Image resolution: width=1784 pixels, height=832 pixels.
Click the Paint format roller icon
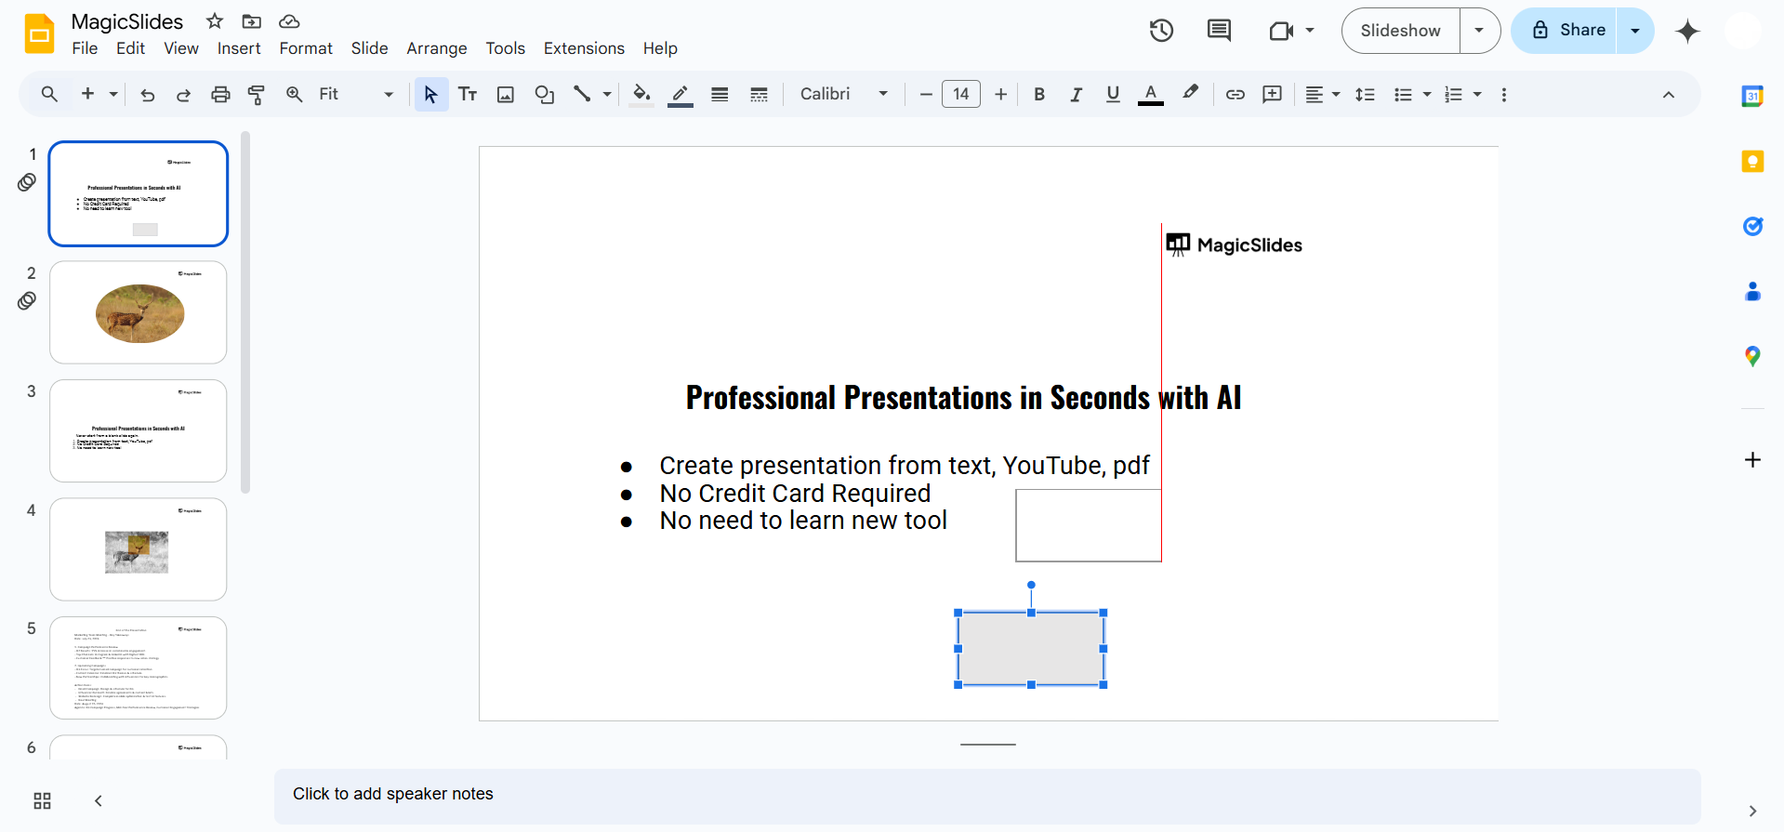pos(257,94)
